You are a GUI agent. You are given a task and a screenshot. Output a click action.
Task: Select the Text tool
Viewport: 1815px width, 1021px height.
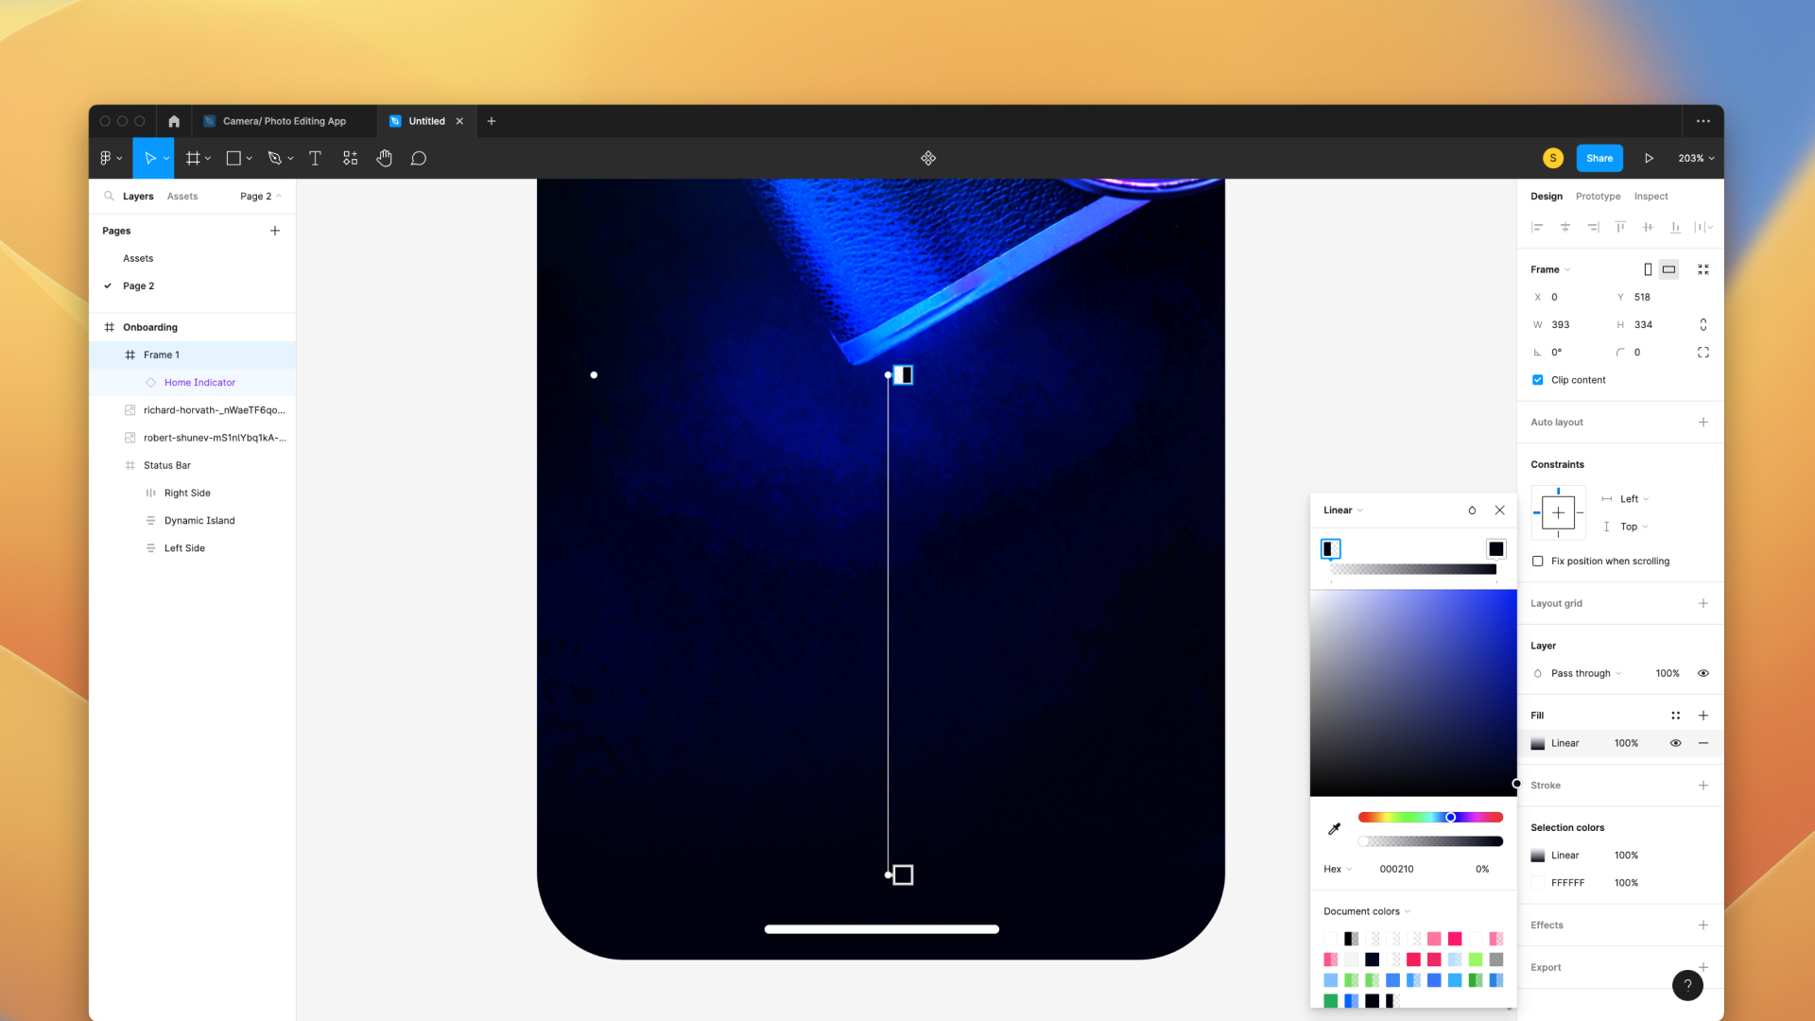click(315, 158)
